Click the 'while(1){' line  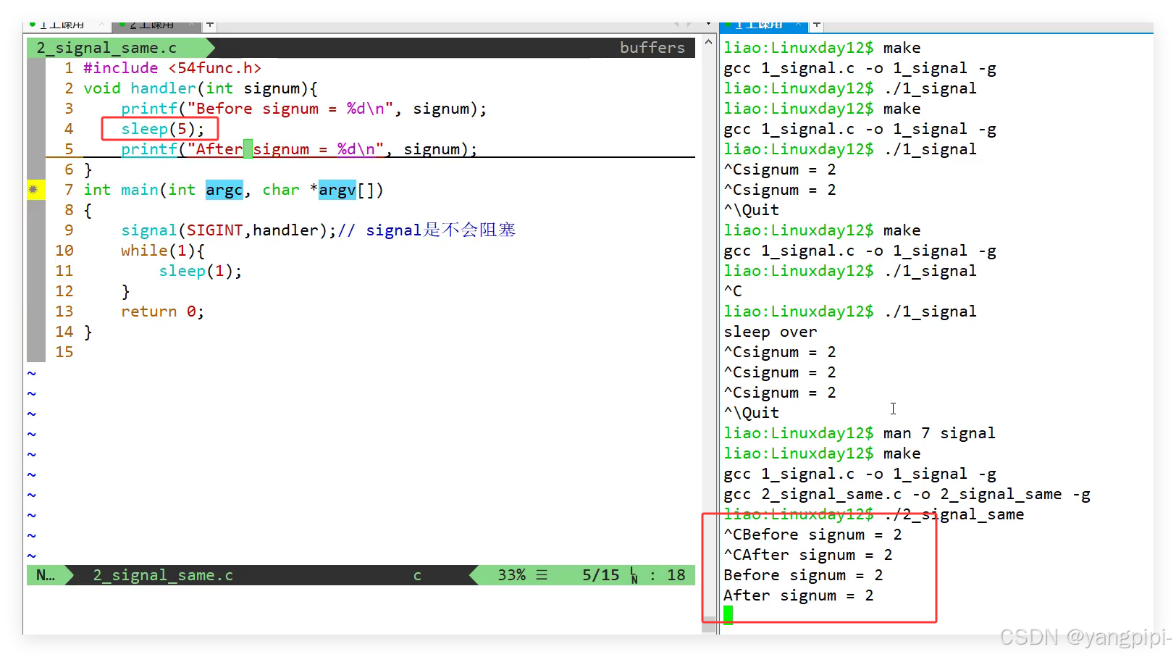162,251
